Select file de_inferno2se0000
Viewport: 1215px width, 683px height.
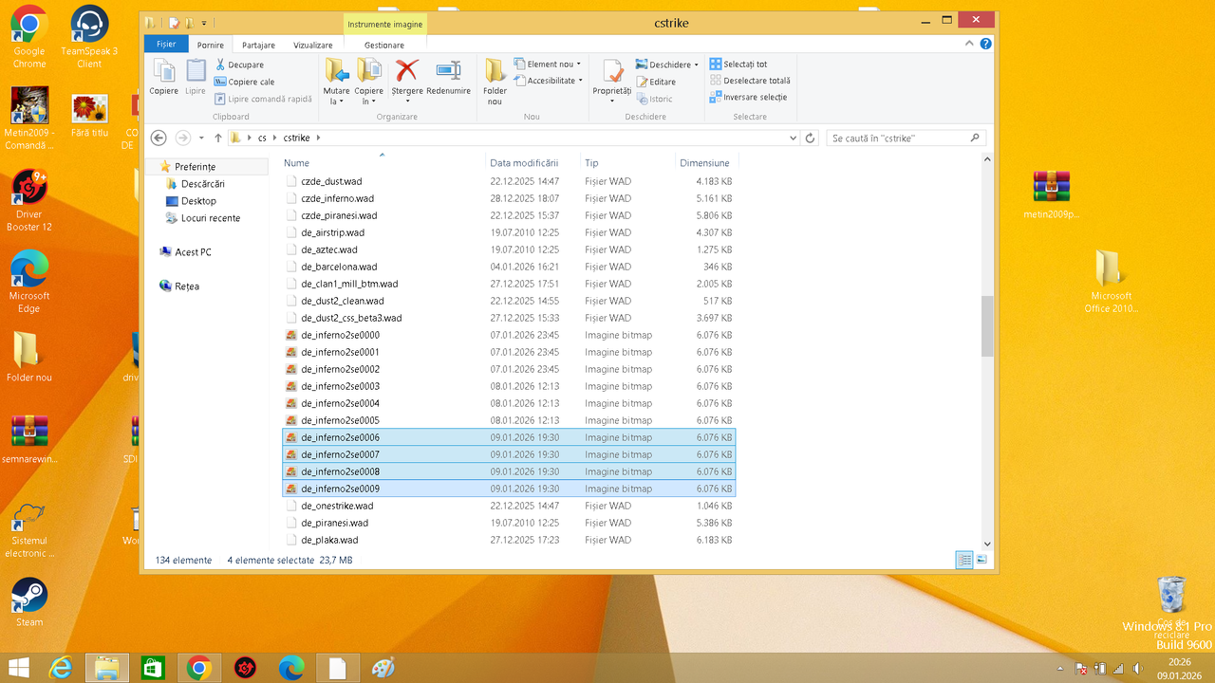click(340, 335)
